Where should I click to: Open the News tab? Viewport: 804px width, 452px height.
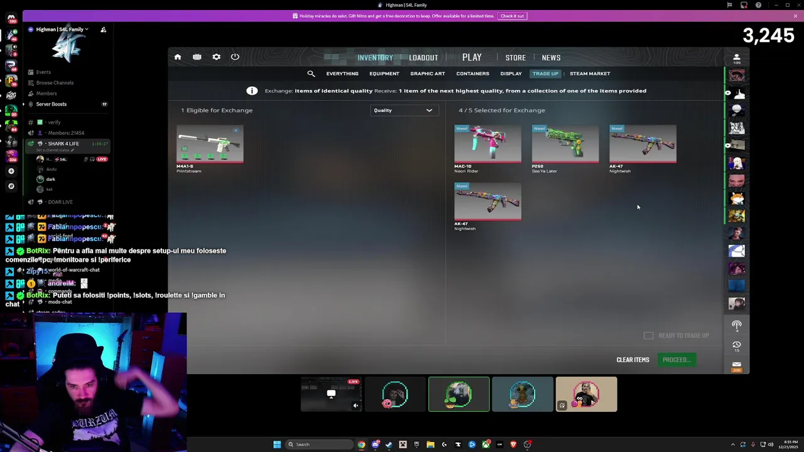[x=551, y=58]
